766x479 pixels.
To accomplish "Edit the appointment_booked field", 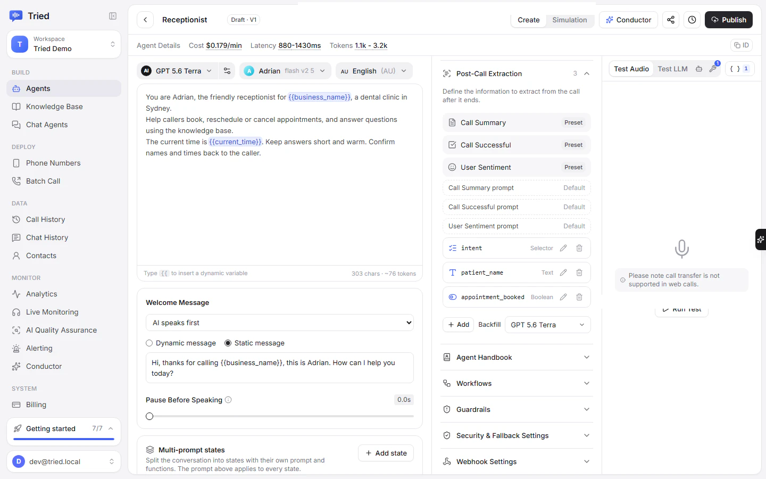I will tap(563, 297).
